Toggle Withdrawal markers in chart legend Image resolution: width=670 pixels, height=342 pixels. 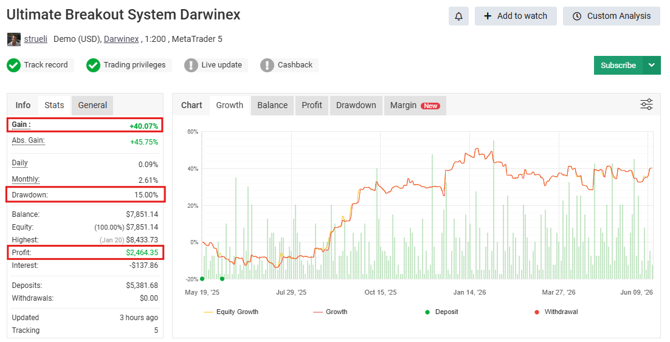click(x=556, y=312)
